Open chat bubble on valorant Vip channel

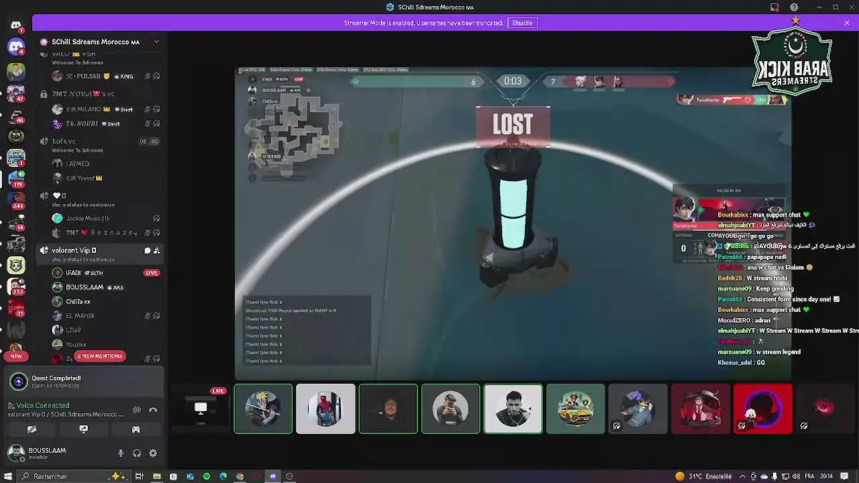point(147,250)
